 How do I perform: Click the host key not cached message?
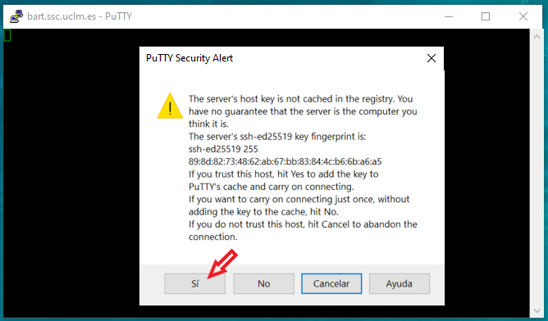point(302,111)
